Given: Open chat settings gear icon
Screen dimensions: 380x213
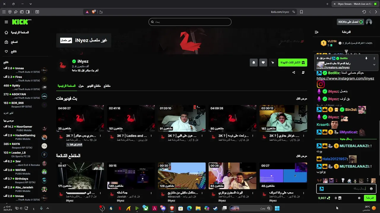Looking at the screenshot, I should [x=359, y=198].
